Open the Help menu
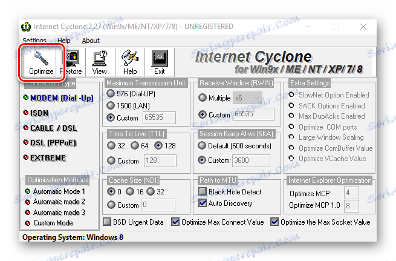The image size is (396, 261). 64,41
